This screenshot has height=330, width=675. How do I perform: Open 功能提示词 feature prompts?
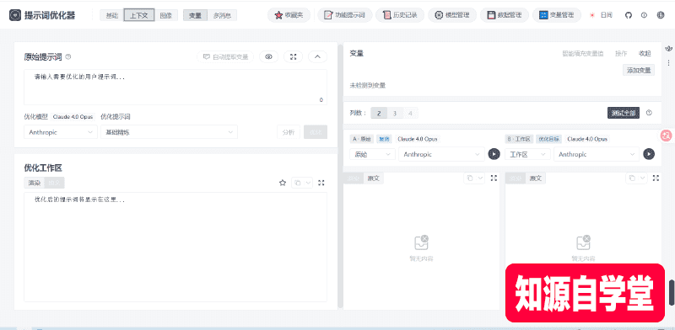[344, 15]
